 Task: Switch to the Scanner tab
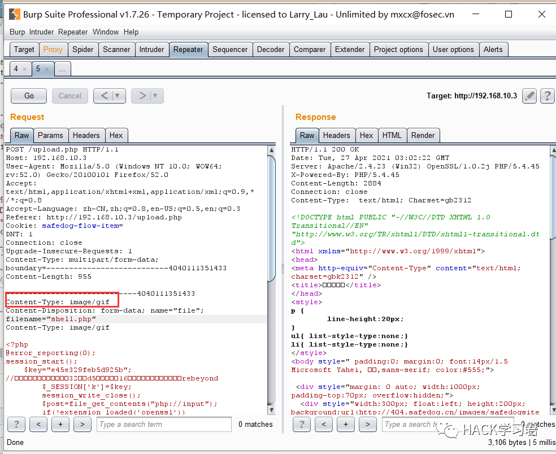116,49
